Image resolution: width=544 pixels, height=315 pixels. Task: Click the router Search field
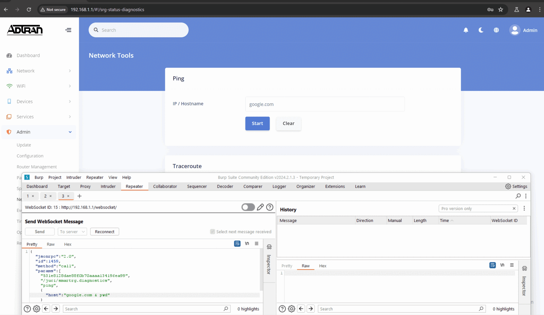click(x=138, y=30)
